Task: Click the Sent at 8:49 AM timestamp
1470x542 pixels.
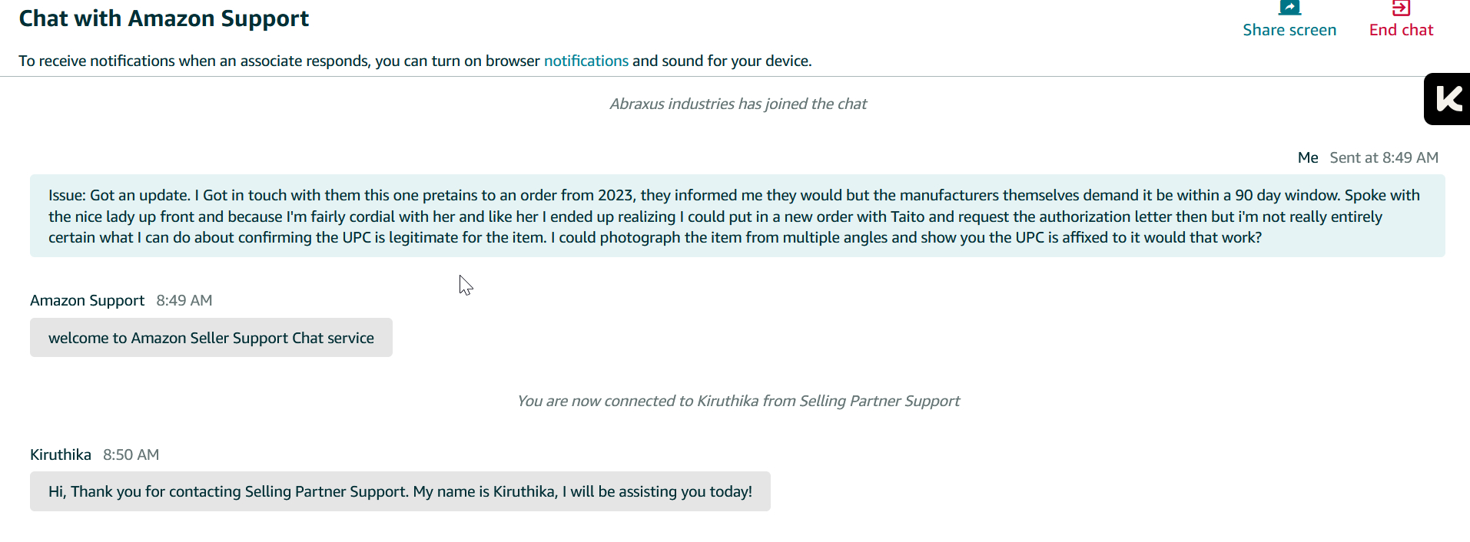Action: (1384, 157)
